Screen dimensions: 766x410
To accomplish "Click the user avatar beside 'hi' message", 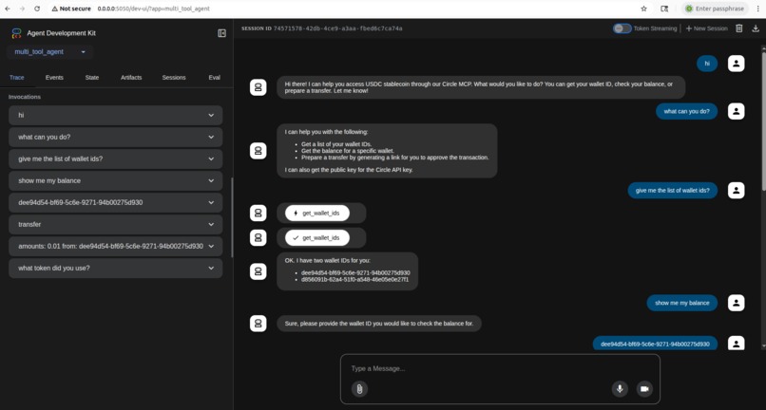I will coord(737,64).
